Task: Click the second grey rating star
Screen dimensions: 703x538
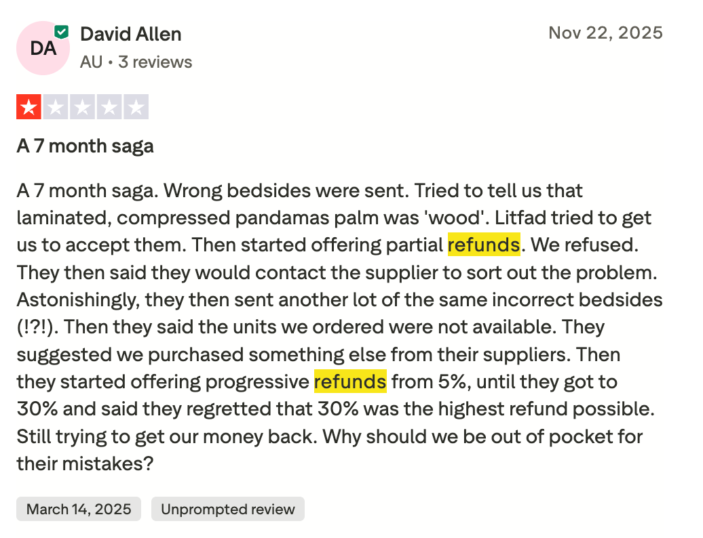Action: click(x=56, y=107)
